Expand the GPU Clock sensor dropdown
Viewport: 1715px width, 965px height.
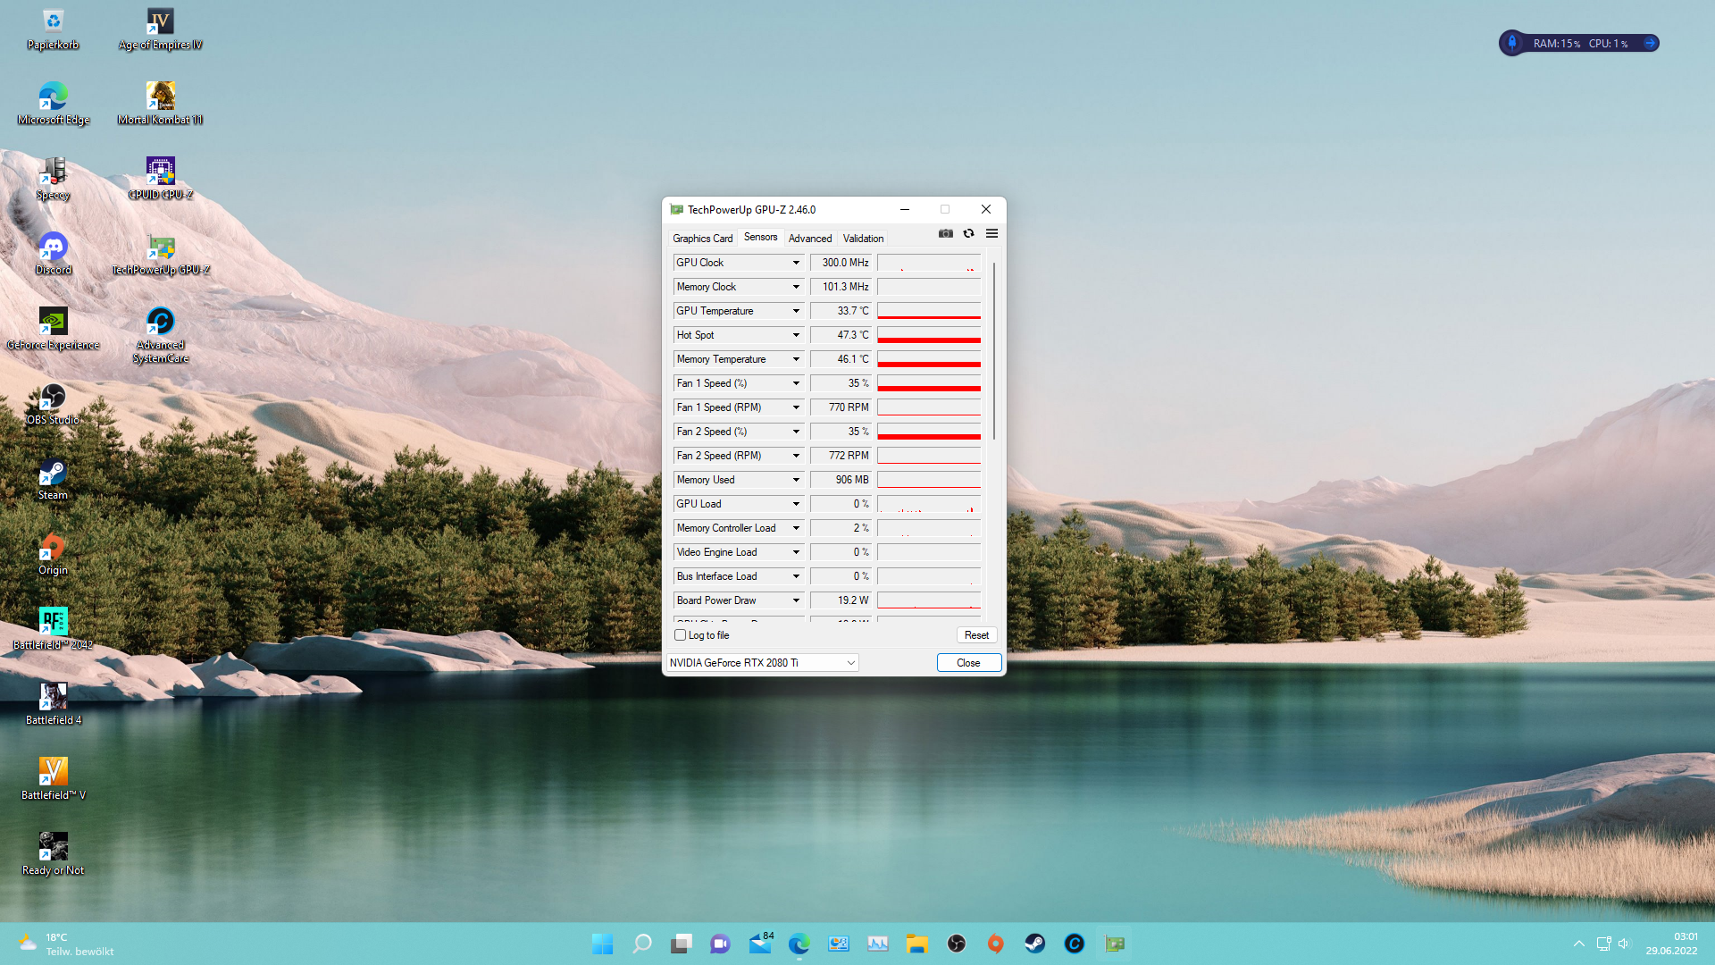tap(796, 263)
